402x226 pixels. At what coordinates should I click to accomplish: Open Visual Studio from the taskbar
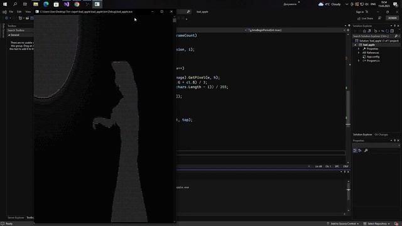pyautogui.click(x=67, y=4)
